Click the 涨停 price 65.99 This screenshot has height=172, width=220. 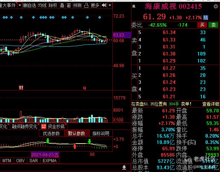(169, 148)
